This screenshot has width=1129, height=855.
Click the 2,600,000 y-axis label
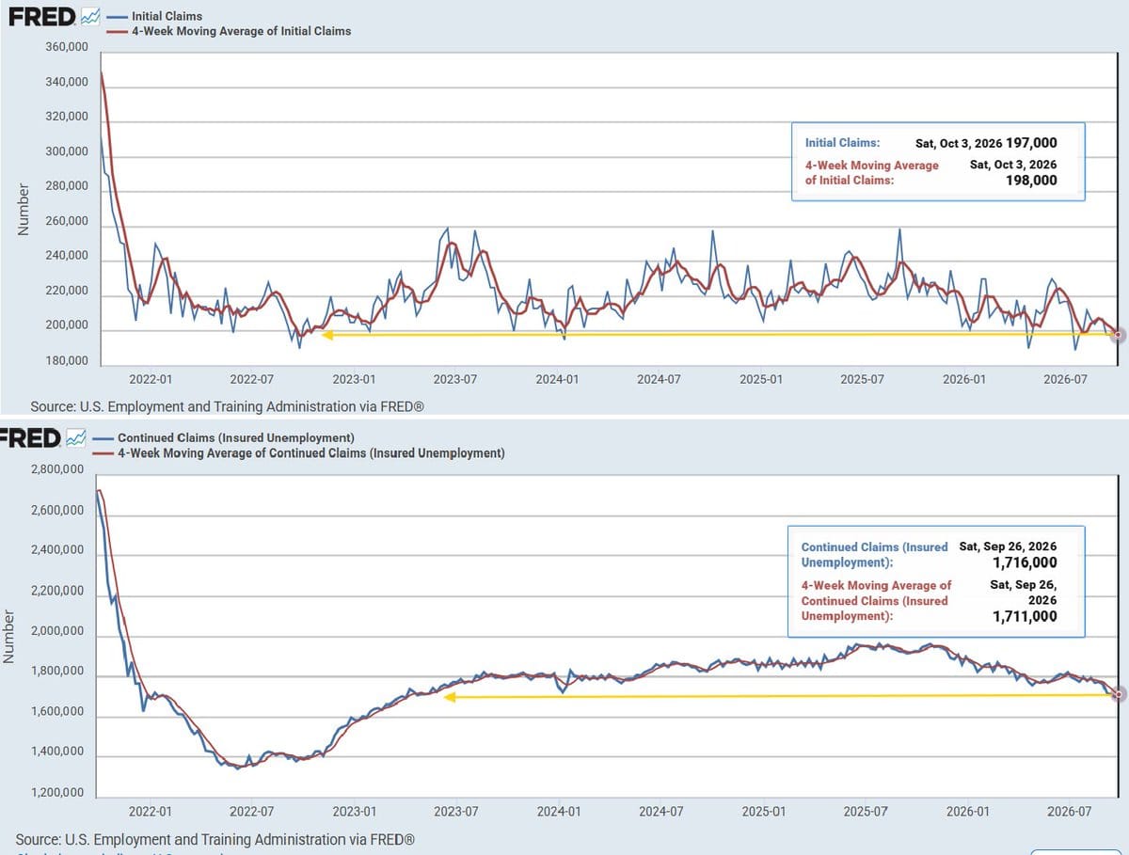click(56, 510)
